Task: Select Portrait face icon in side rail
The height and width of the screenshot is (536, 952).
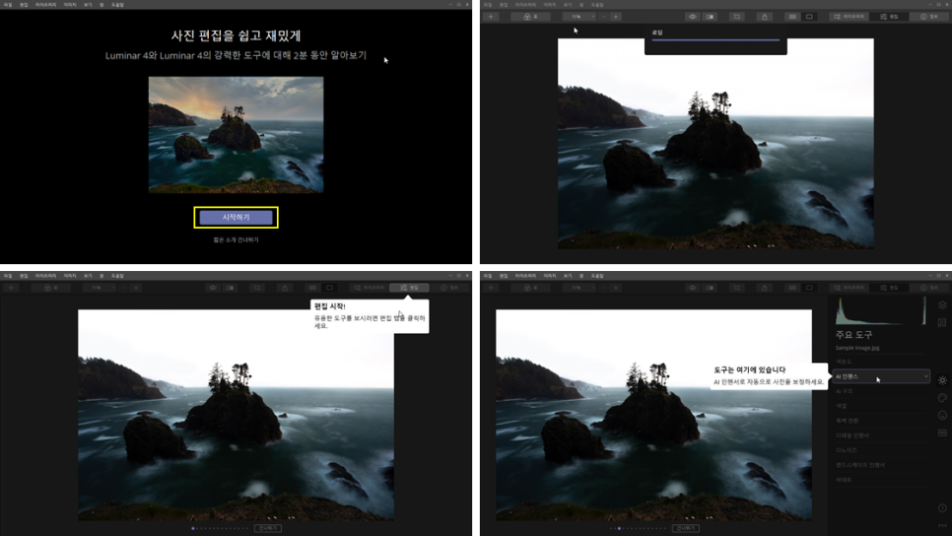Action: pyautogui.click(x=942, y=415)
